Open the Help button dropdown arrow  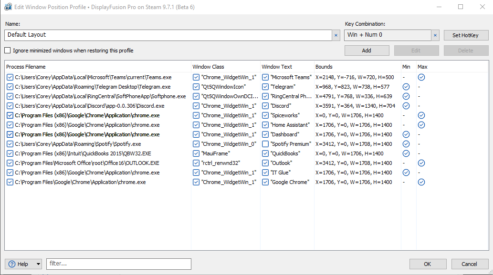38,264
